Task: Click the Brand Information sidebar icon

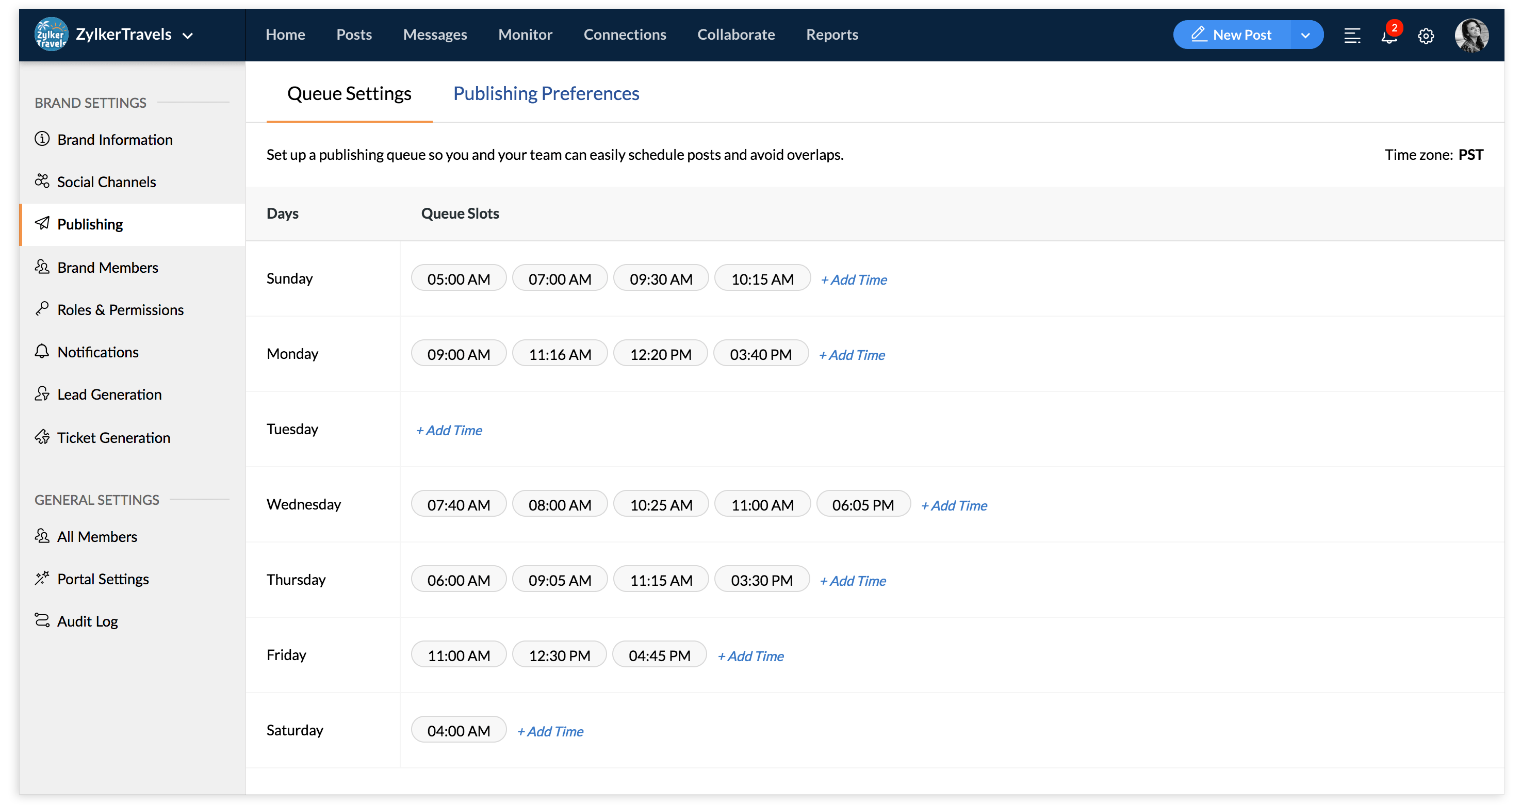Action: 42,139
